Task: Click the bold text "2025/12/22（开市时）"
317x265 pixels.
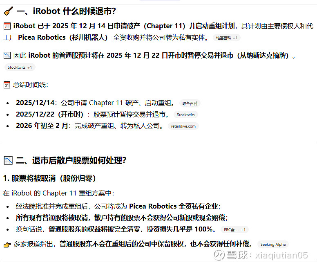Action: pos(50,115)
